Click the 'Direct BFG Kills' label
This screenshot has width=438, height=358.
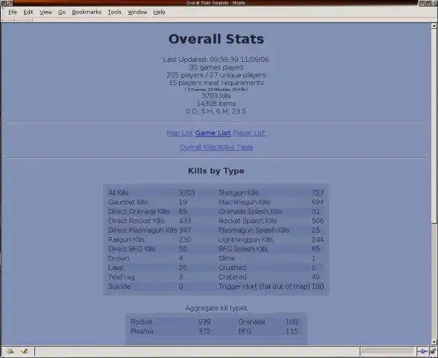[x=131, y=249]
